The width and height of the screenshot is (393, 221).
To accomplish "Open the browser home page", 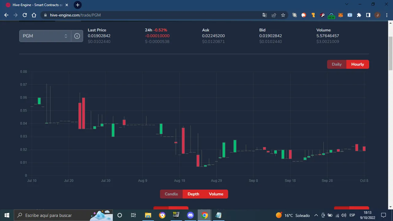I will point(34,15).
